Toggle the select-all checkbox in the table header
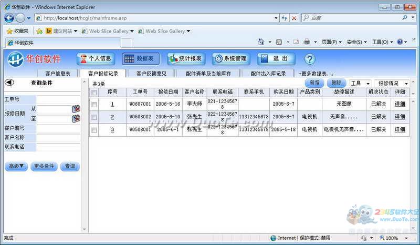420x245 pixels. point(94,93)
